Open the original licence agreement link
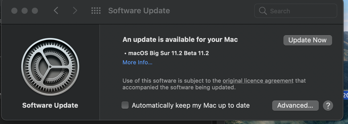Image resolution: width=348 pixels, height=124 pixels. (x=258, y=81)
